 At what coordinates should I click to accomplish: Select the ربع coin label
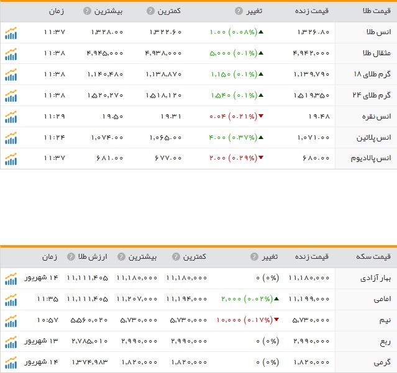(x=385, y=341)
